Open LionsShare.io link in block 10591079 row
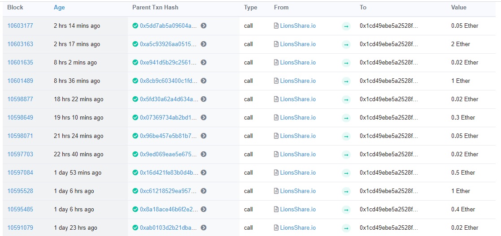The image size is (501, 236). tap(298, 227)
